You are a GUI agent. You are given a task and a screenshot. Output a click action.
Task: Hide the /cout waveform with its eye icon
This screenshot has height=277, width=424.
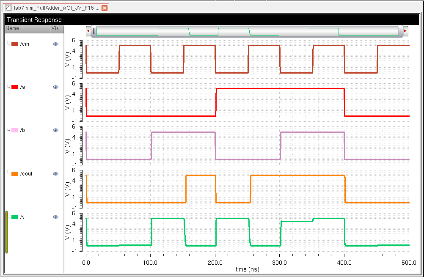tap(55, 174)
